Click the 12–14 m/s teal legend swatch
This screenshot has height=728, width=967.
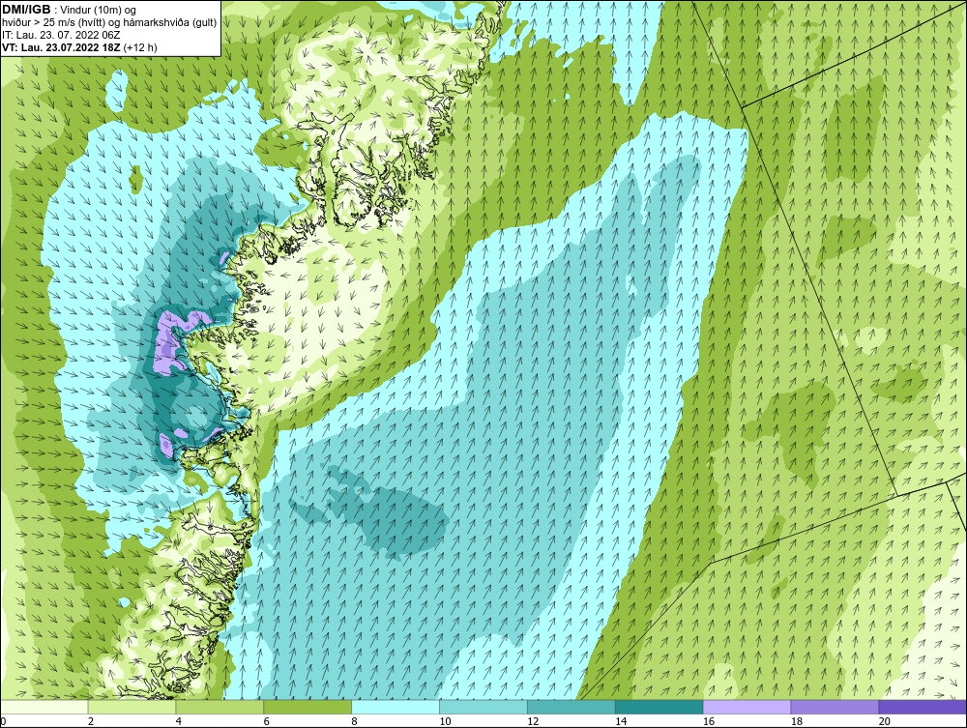pyautogui.click(x=571, y=707)
